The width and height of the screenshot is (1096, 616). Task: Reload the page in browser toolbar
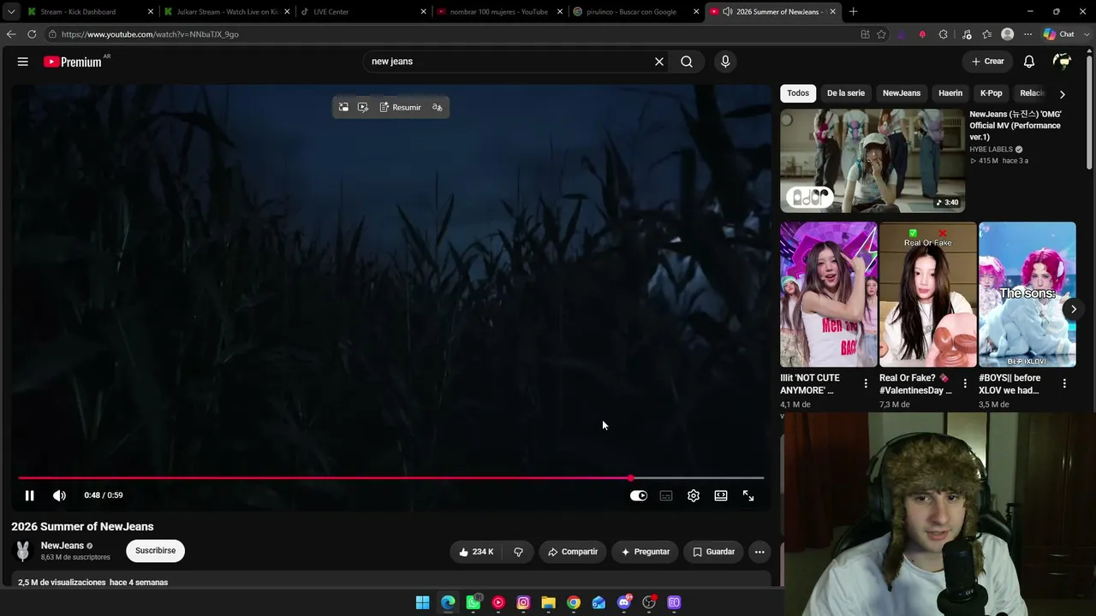coord(32,34)
